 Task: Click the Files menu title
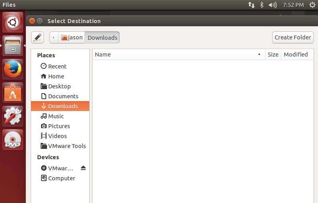pyautogui.click(x=9, y=5)
